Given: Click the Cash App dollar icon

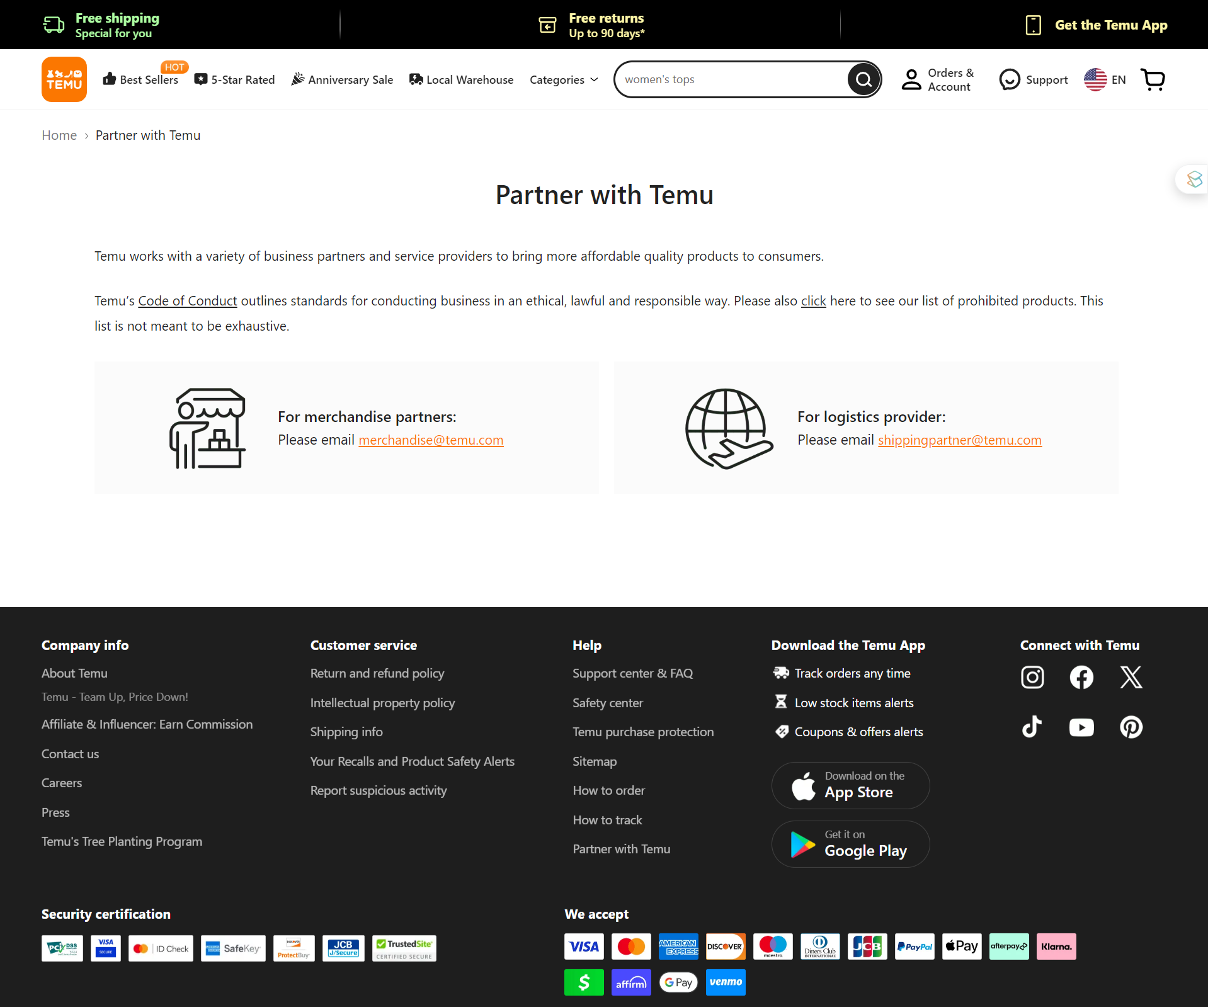Looking at the screenshot, I should pos(584,982).
